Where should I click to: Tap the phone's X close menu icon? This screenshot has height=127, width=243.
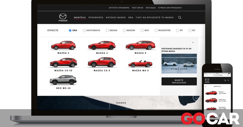(x=228, y=80)
